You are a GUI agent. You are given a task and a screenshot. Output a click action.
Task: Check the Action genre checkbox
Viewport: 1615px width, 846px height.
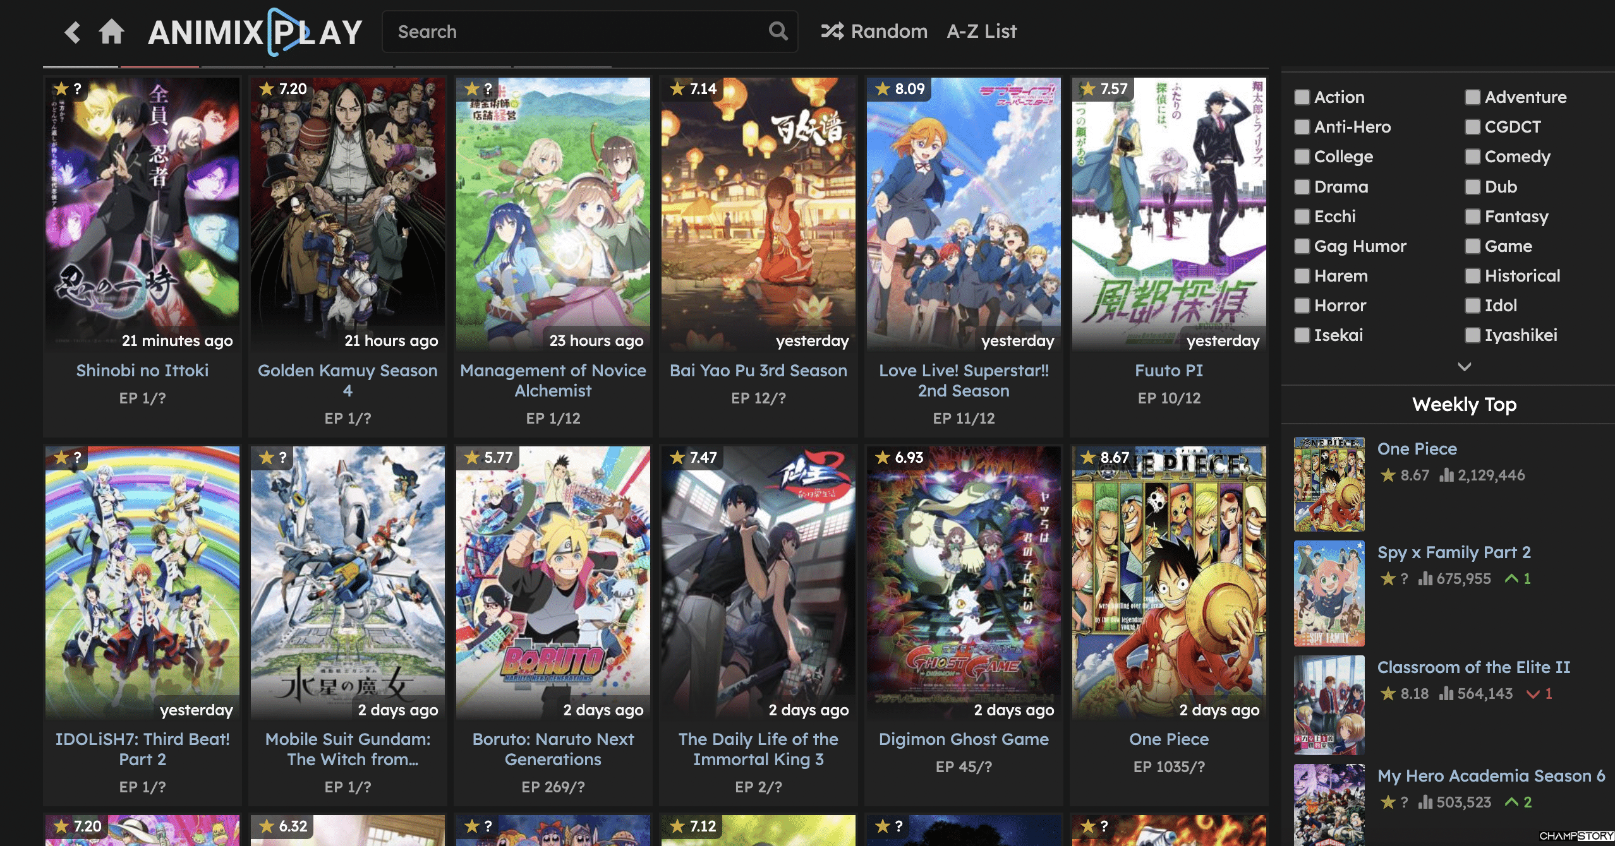[1302, 97]
